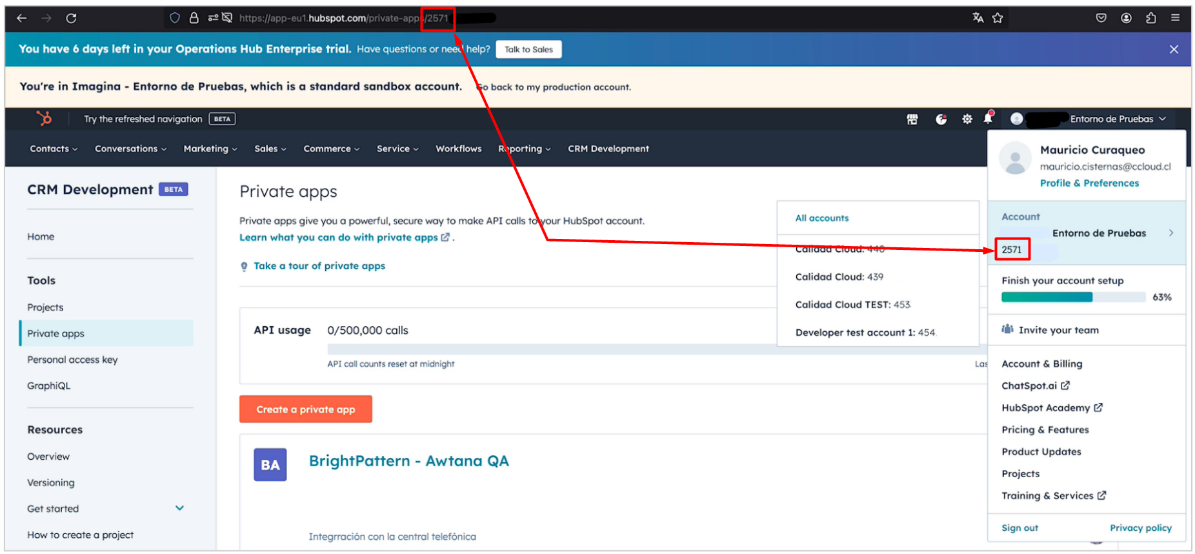
Task: Select Personal access key in the sidebar
Action: [x=72, y=360]
